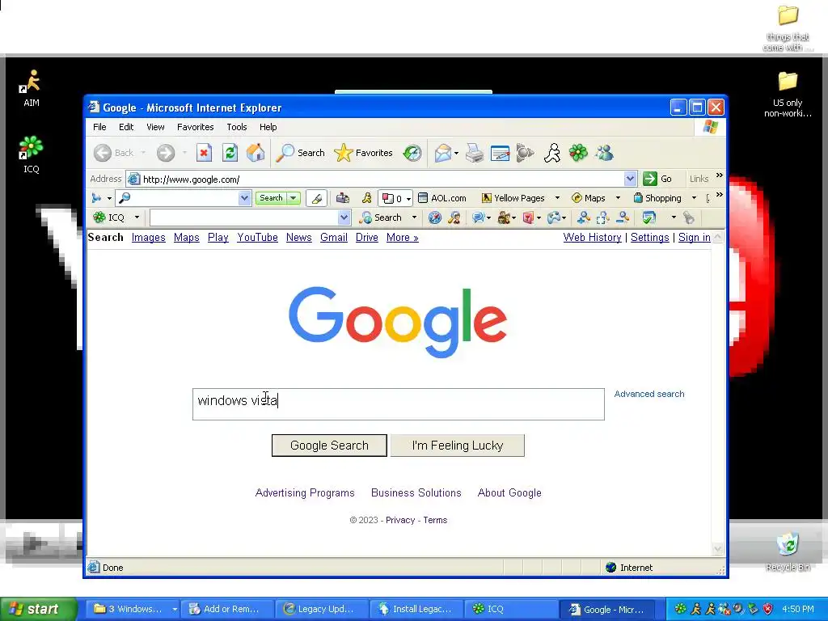Image resolution: width=828 pixels, height=621 pixels.
Task: Click the Edit page icon in IE toolbar
Action: 500,153
